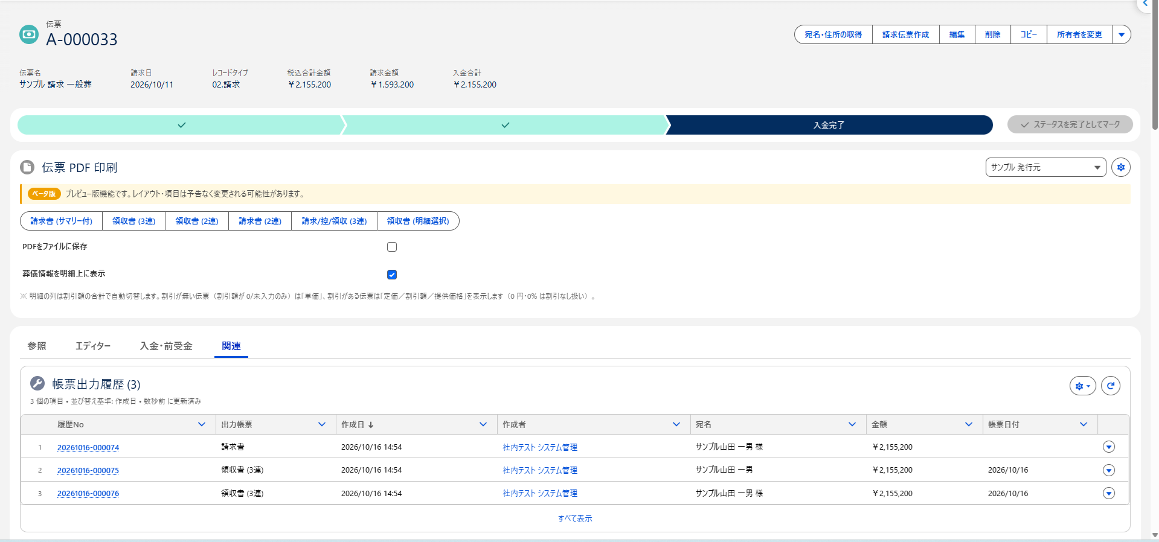Open the 帳票出力履歴 list gear menu

[1082, 386]
